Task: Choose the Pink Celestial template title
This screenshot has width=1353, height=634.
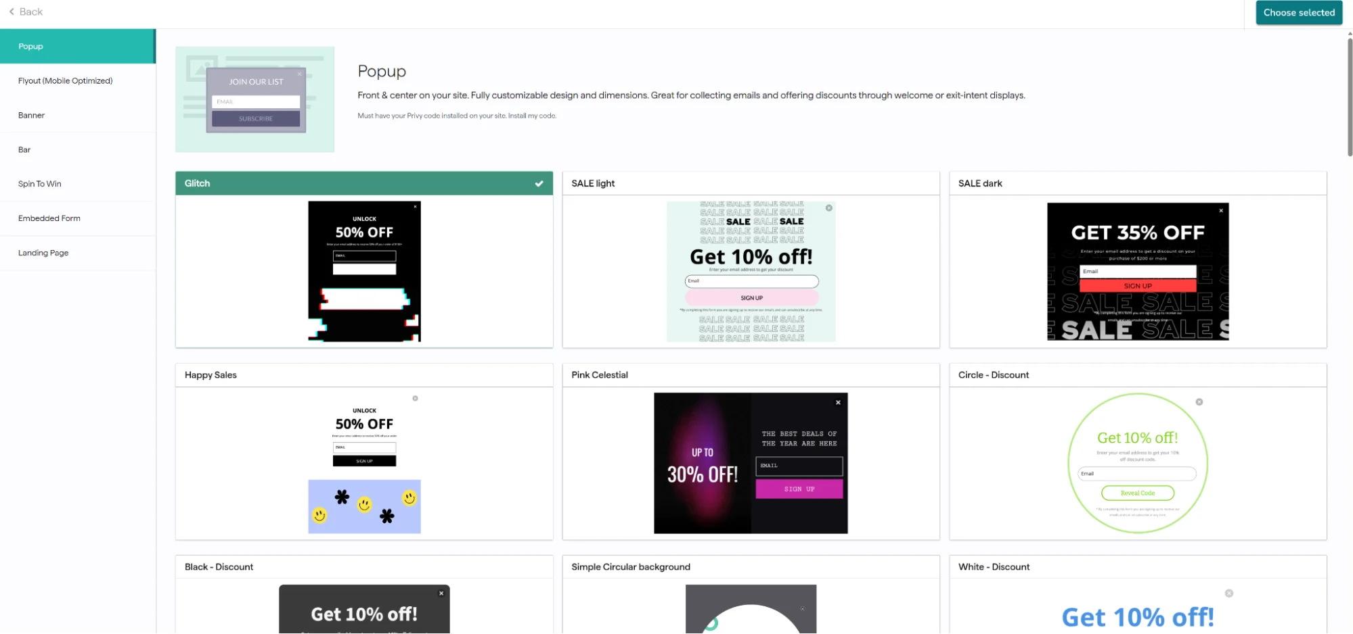Action: tap(600, 375)
